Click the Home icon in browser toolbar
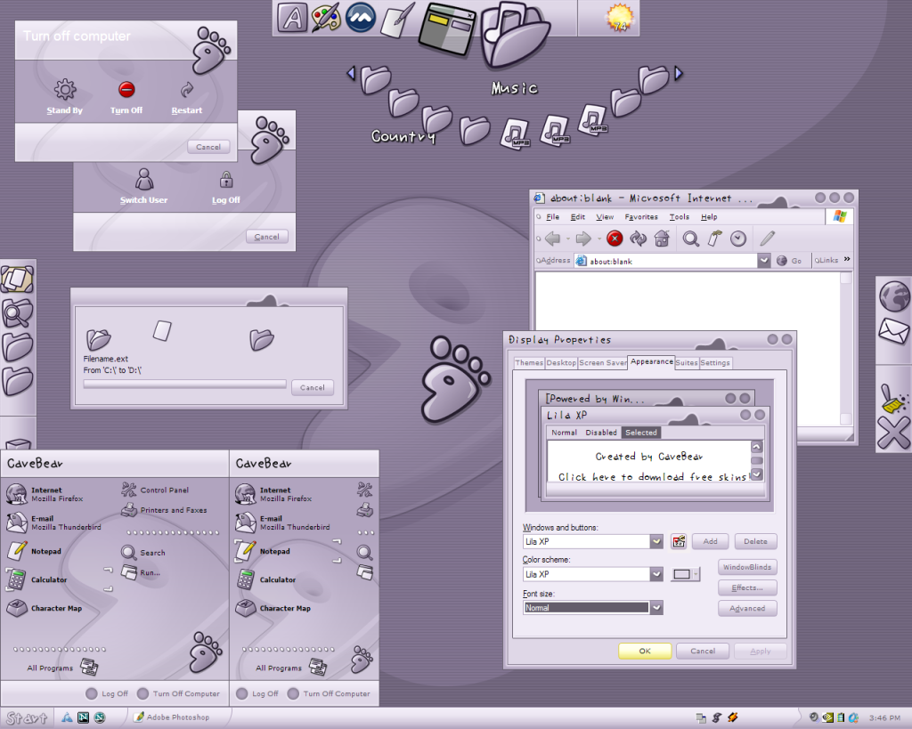The image size is (912, 729). [662, 239]
